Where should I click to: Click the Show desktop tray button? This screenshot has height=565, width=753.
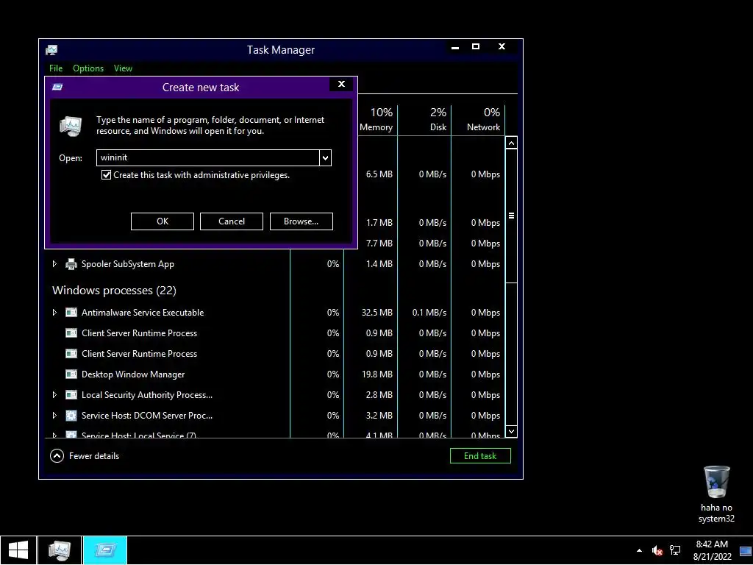tap(746, 551)
